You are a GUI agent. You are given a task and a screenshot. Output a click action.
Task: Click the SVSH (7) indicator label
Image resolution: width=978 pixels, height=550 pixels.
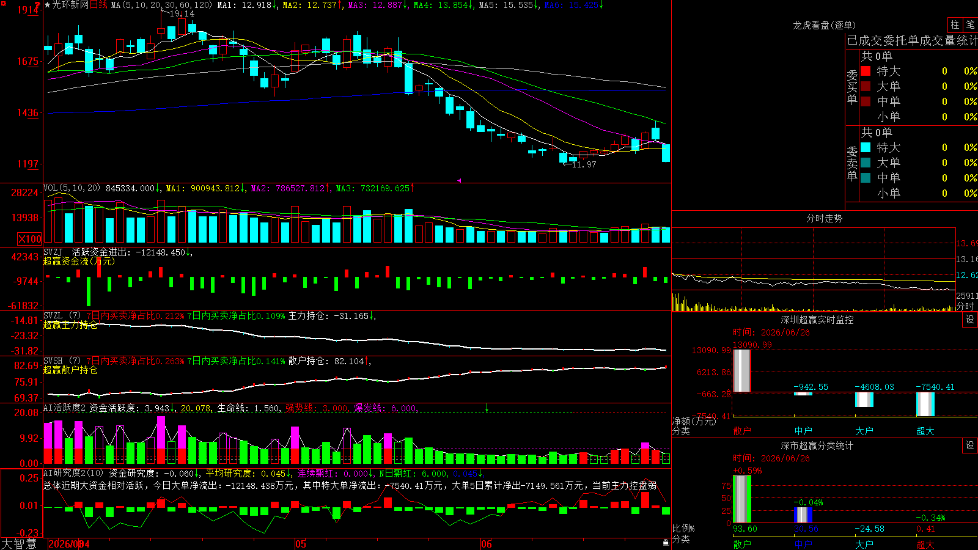(62, 361)
